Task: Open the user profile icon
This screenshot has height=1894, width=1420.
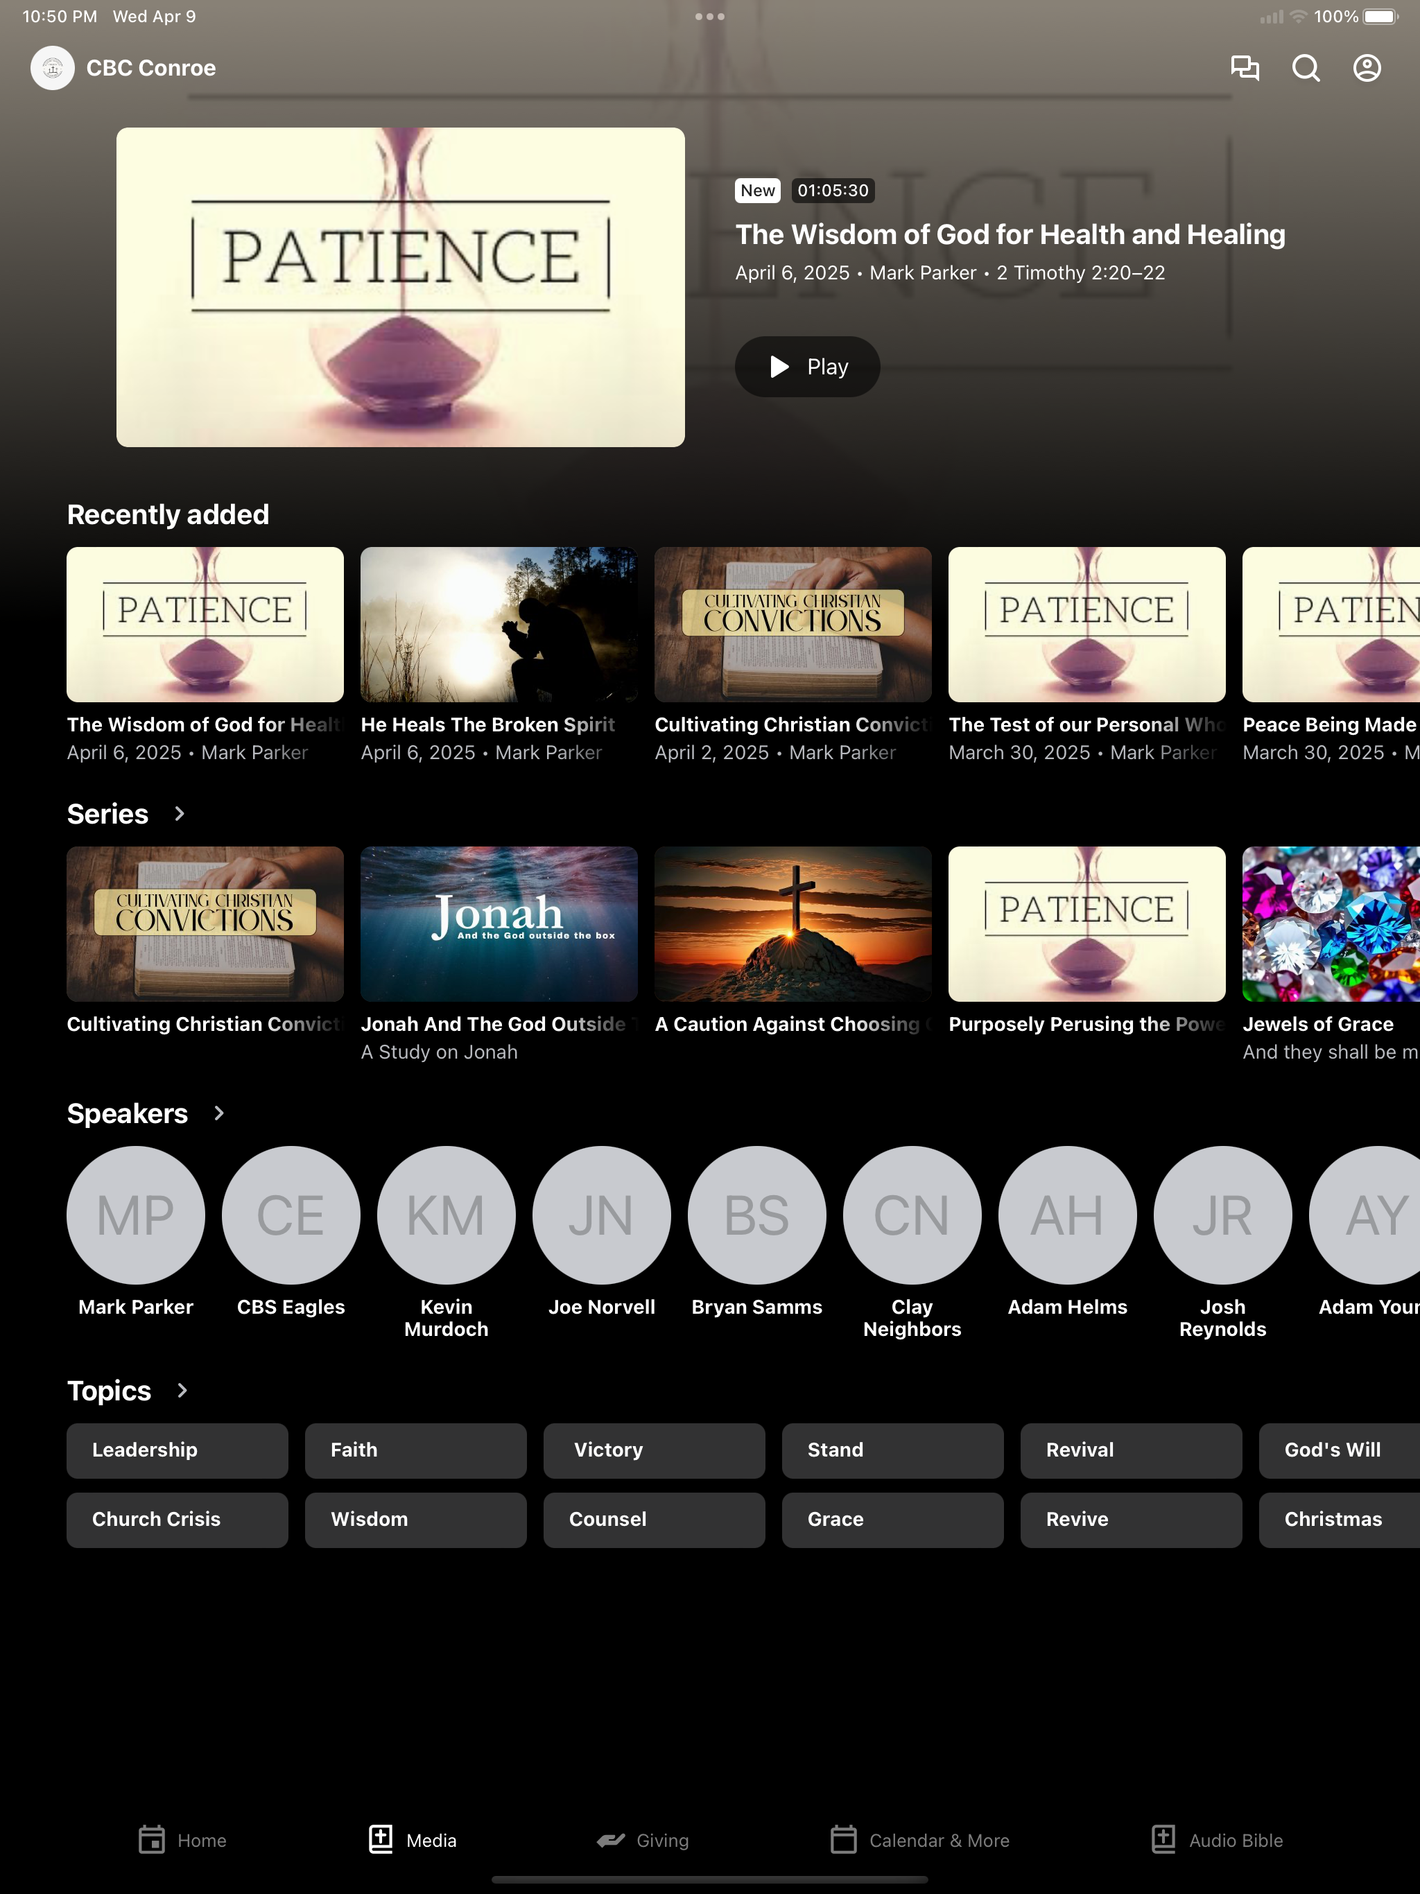Action: point(1367,68)
